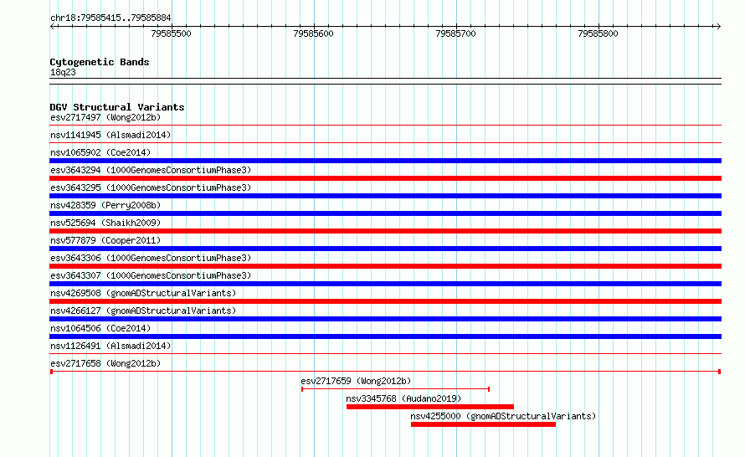Open nsv3345768 (Audano2019) variant label
745x457 pixels.
click(403, 398)
